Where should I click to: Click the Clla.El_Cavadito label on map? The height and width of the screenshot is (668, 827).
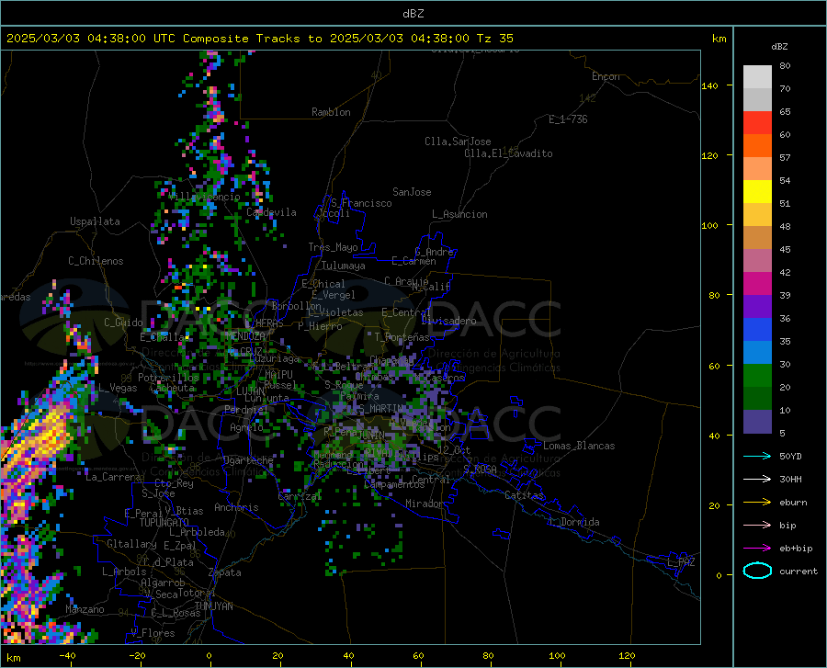tap(508, 153)
